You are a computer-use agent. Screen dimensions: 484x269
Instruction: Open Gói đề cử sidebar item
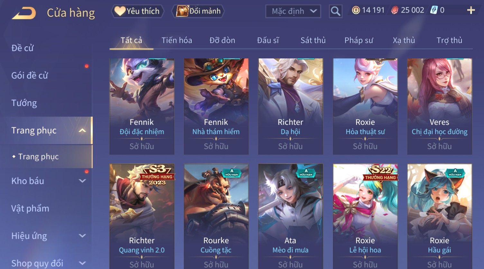(30, 76)
